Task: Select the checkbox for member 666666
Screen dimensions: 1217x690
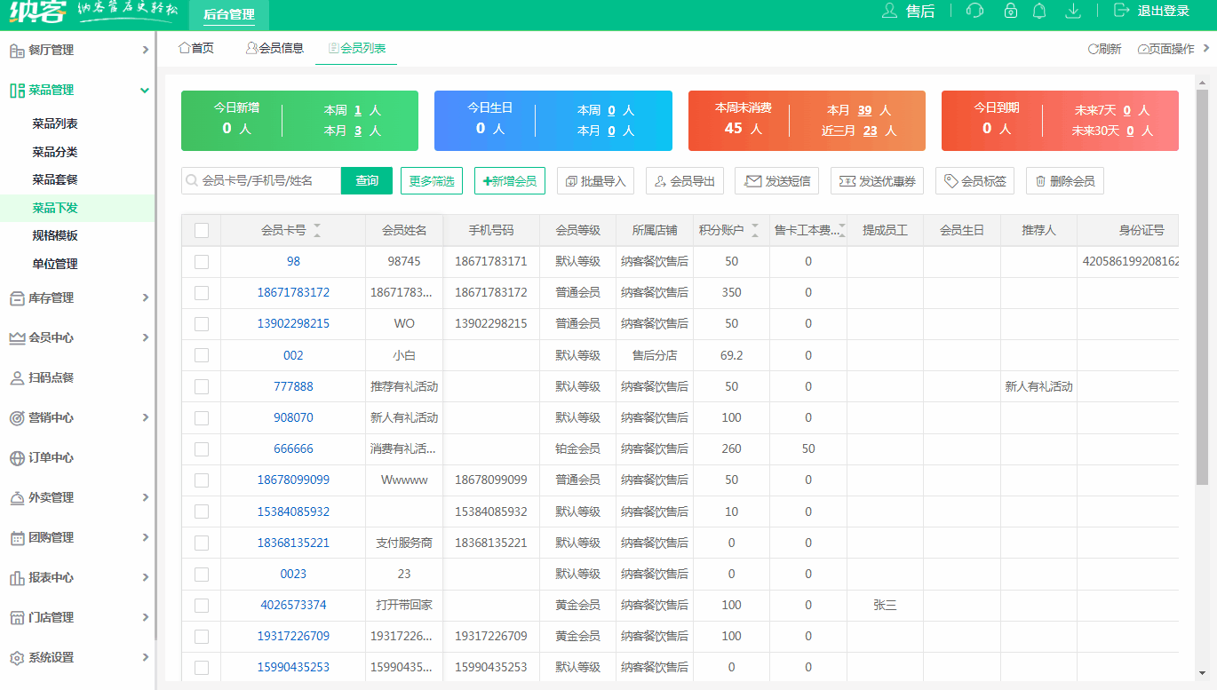Action: (201, 448)
